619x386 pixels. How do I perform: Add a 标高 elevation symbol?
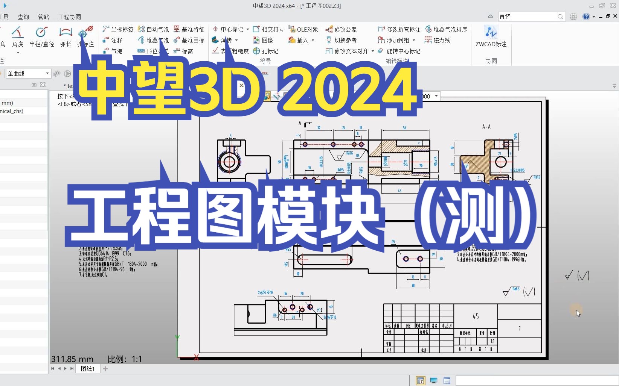183,51
